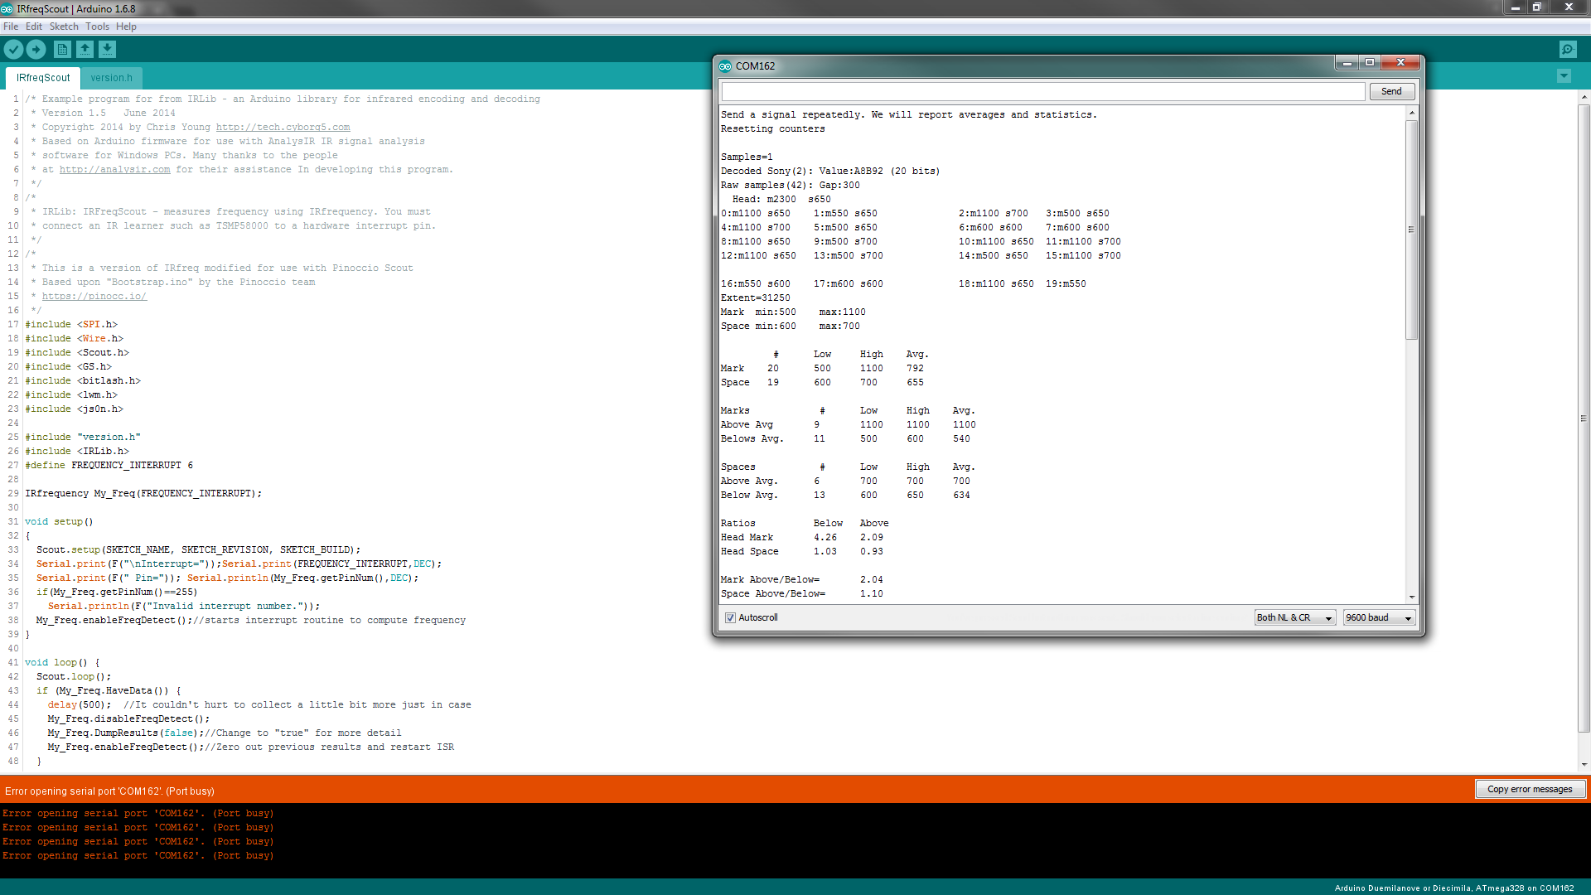The width and height of the screenshot is (1591, 895).
Task: Click the Save sketch icon
Action: (x=108, y=50)
